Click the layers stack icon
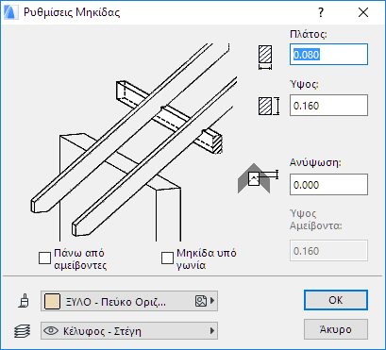This screenshot has height=350, width=386. click(23, 331)
